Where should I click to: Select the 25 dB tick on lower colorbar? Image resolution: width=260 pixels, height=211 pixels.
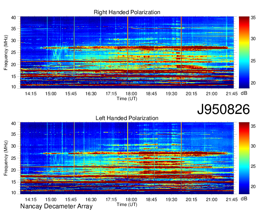(x=253, y=166)
